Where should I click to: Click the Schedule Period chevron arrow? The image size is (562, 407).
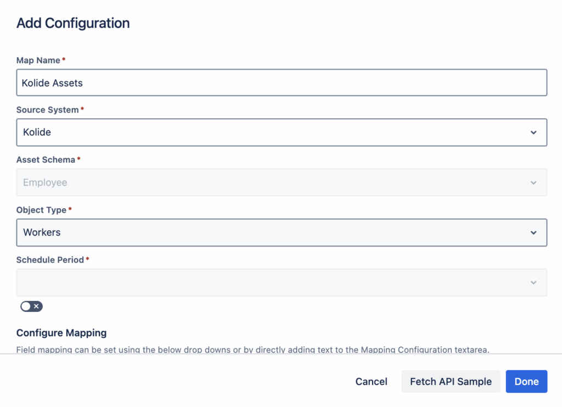533,282
